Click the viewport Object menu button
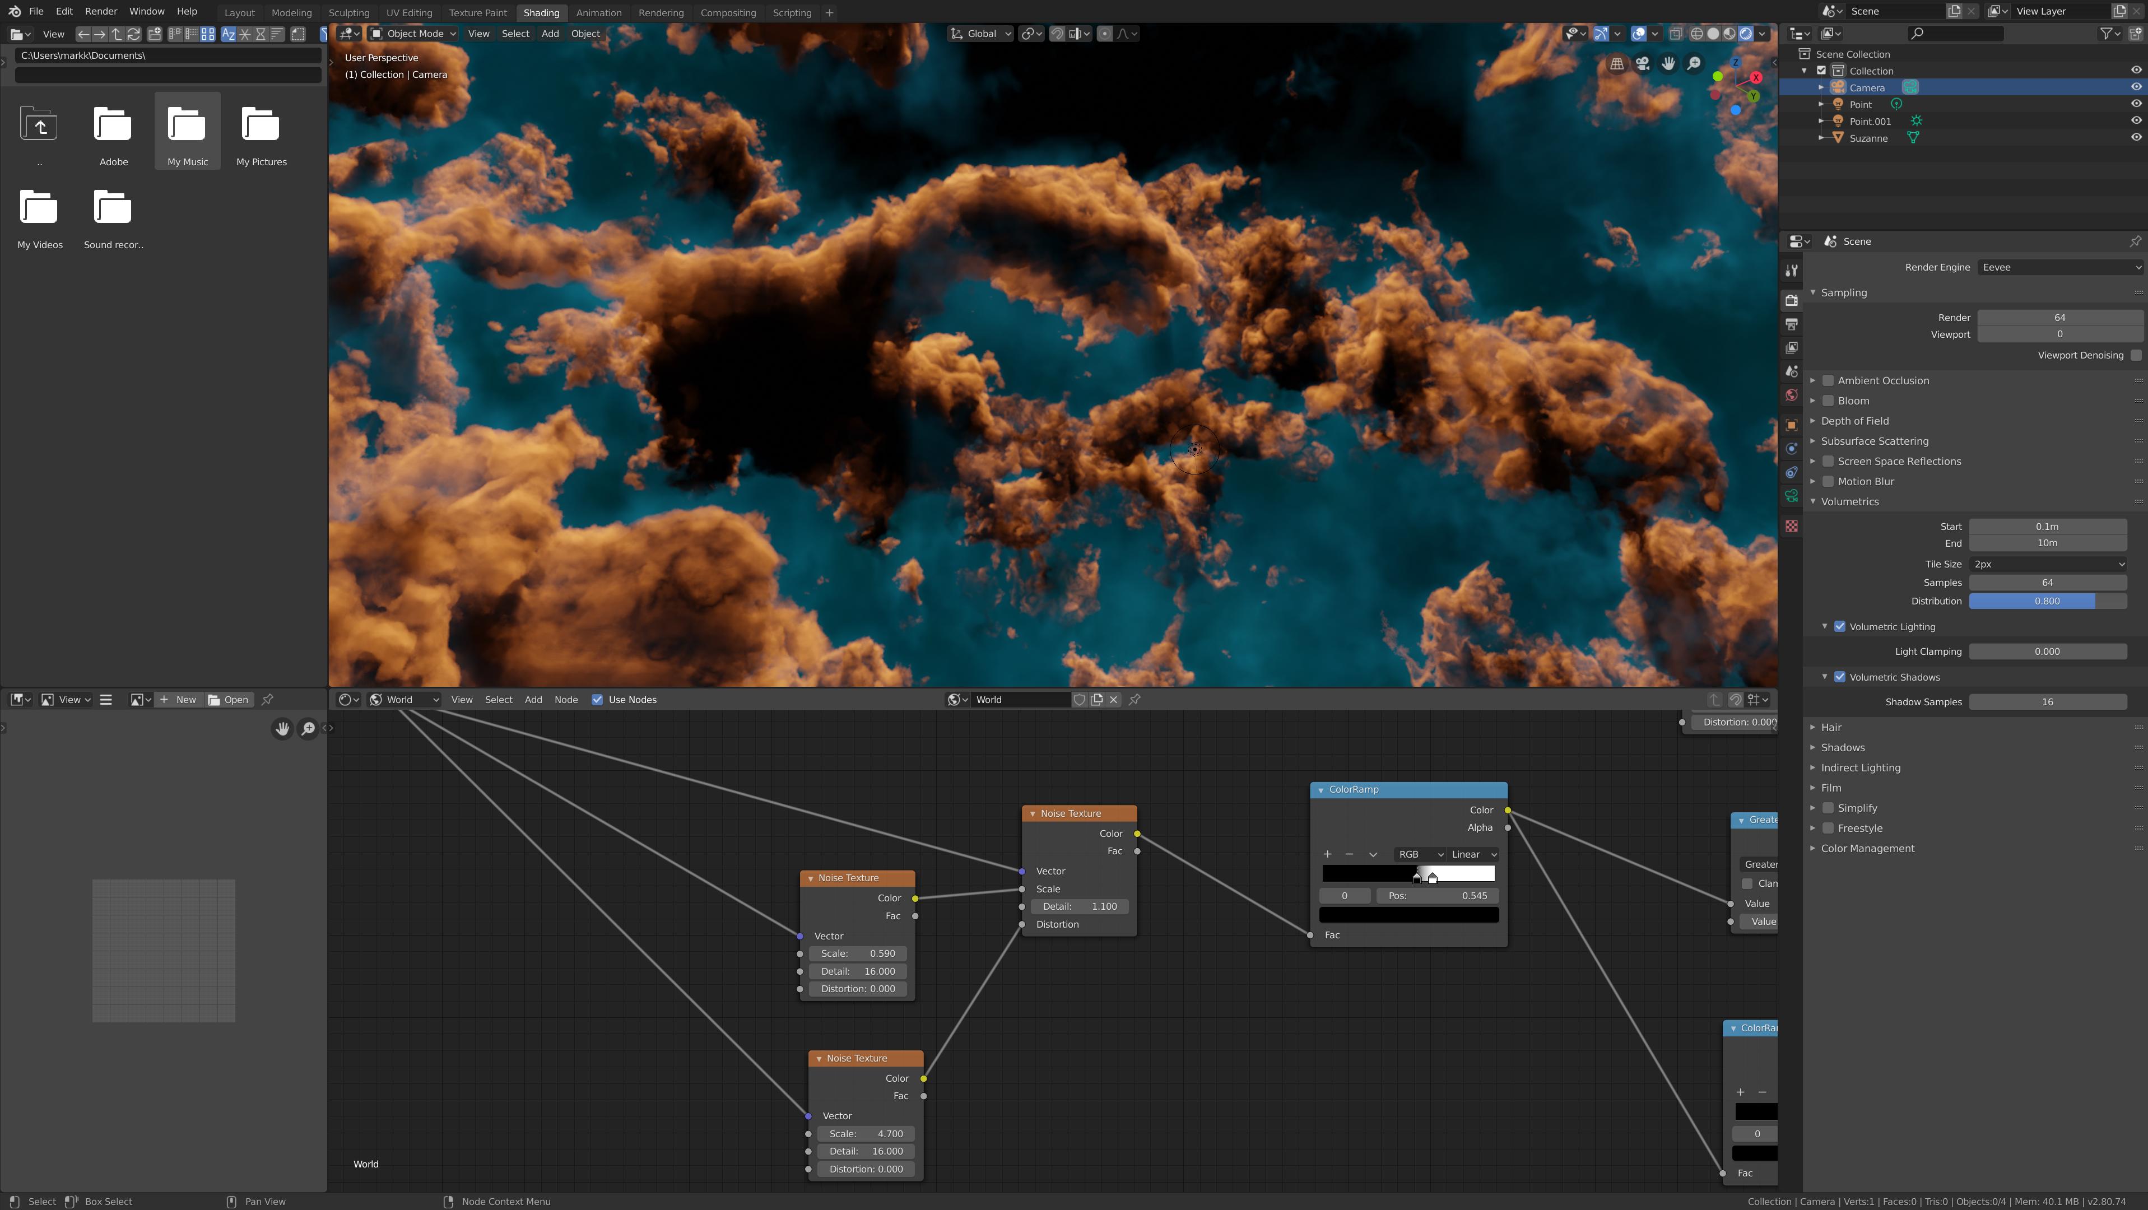 click(x=585, y=34)
